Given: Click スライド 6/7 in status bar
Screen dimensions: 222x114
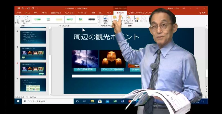Looking at the screenshot, I should pyautogui.click(x=20, y=97).
